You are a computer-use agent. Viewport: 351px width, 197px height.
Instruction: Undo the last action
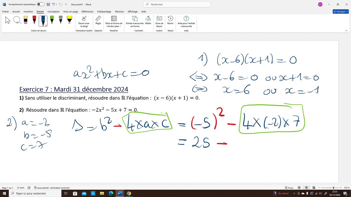point(54,4)
